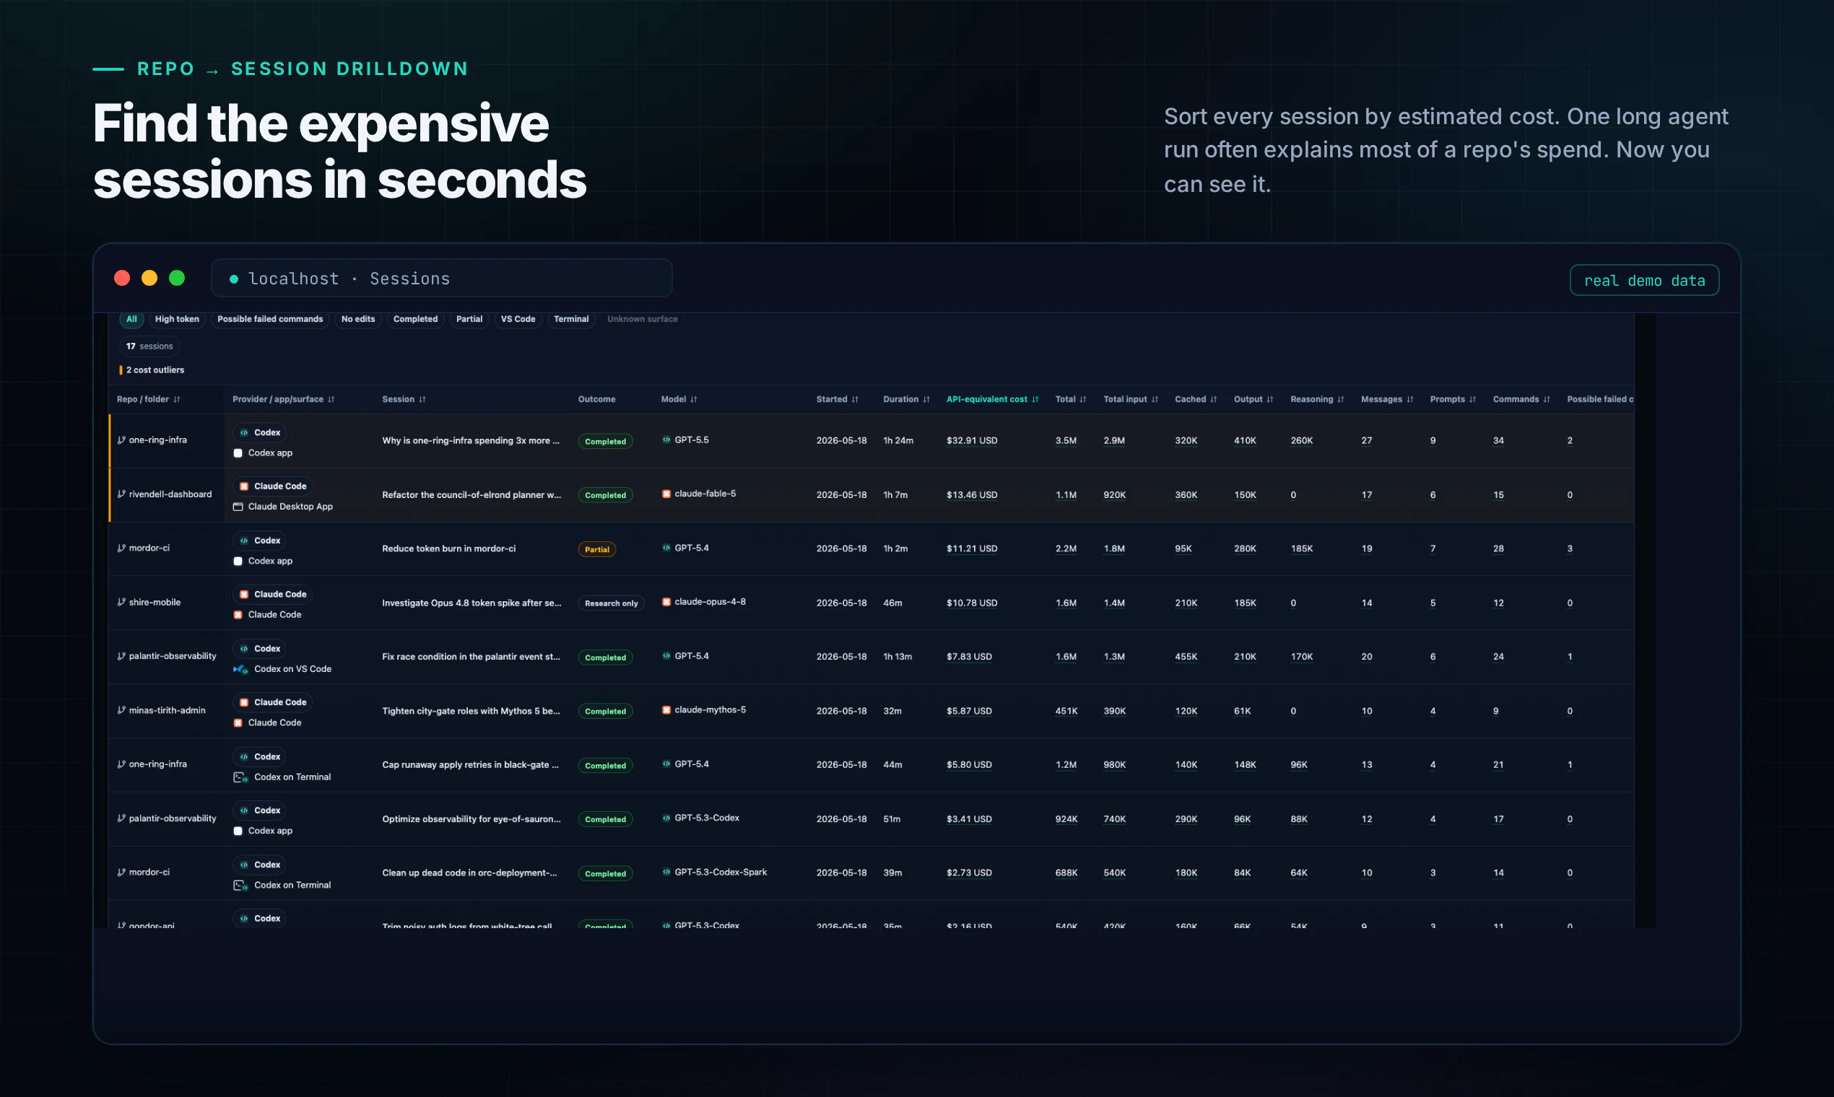
Task: Click model icon beside claude-opus-4-8
Action: pyautogui.click(x=666, y=602)
